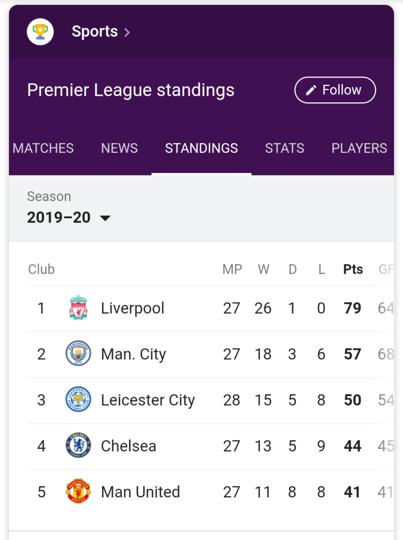Click the Leicester City club crest
Screen dimensions: 403x540
point(78,400)
